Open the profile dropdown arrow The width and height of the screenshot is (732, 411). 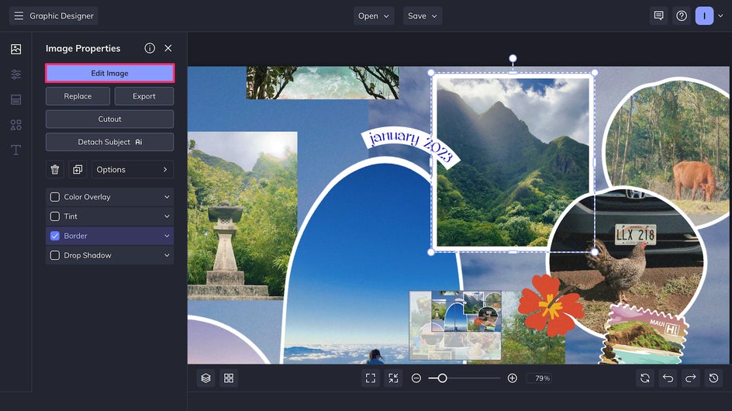pyautogui.click(x=720, y=16)
